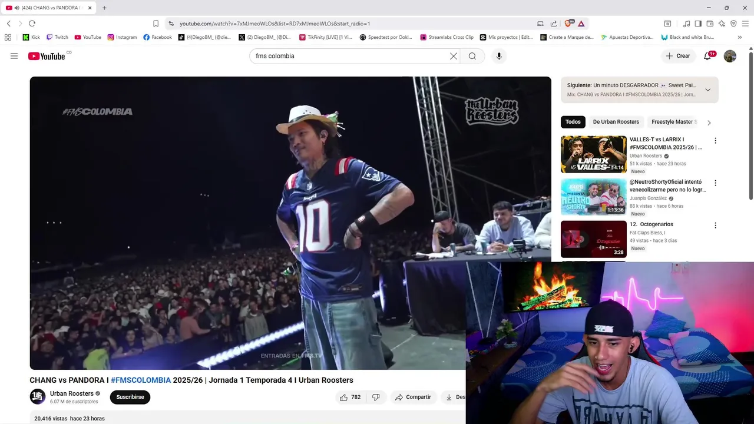The image size is (754, 424).
Task: Like the video with 782 likes
Action: [x=350, y=397]
